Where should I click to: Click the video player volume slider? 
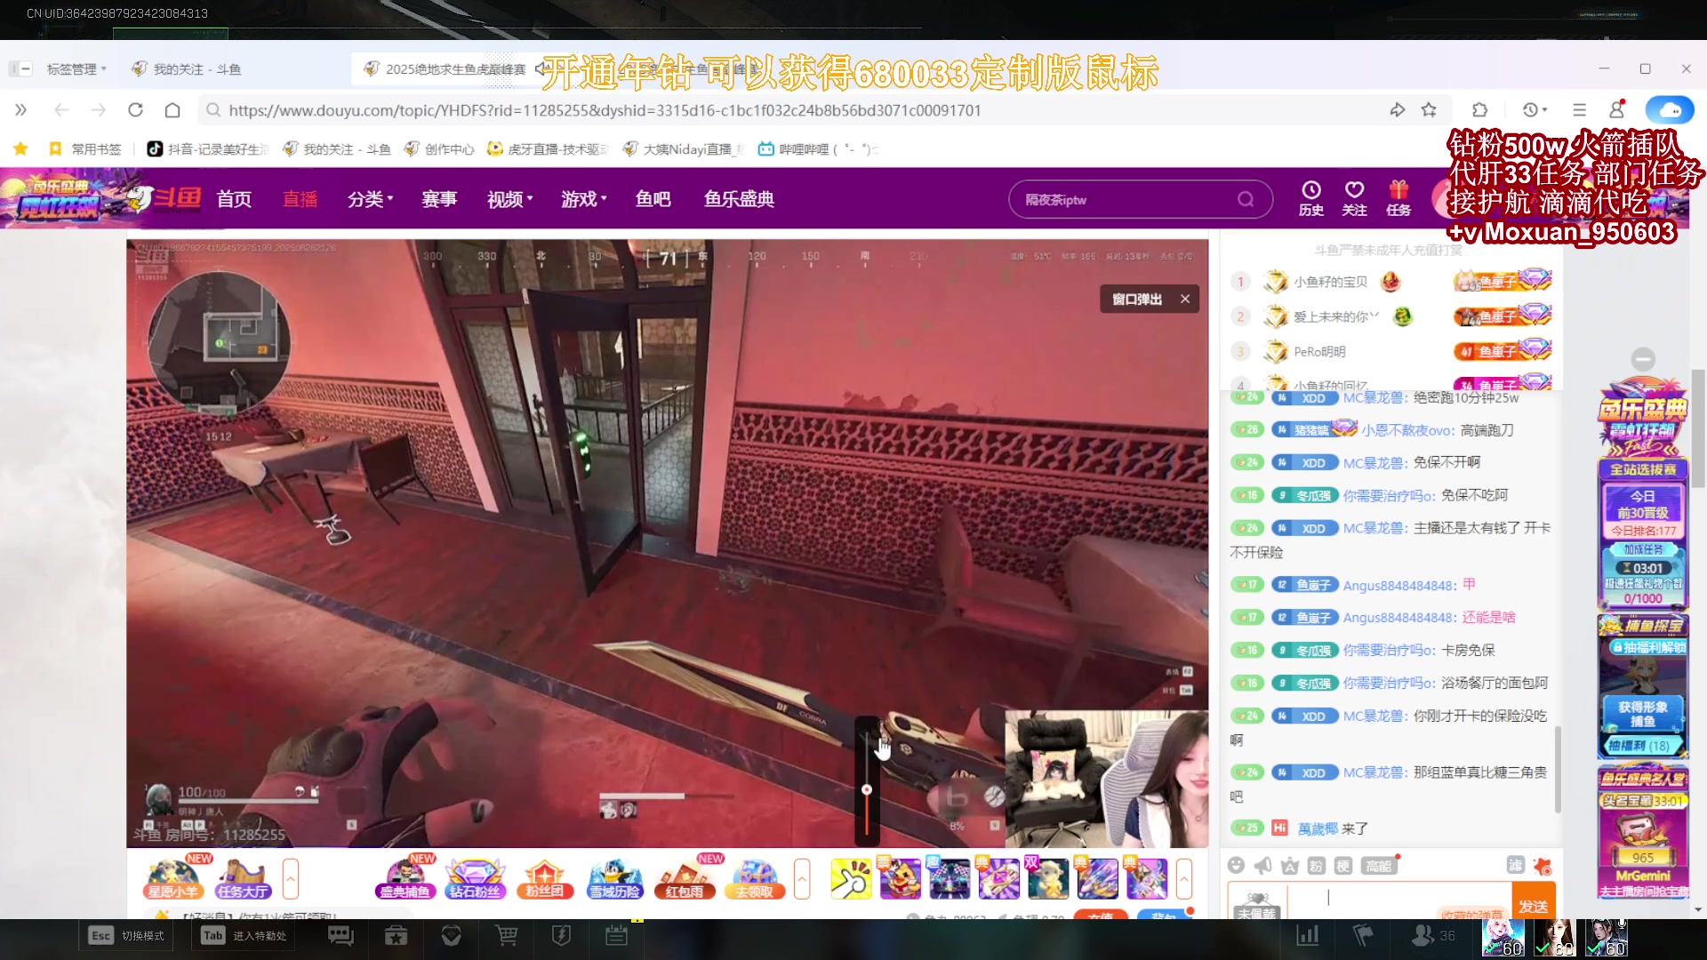pos(867,789)
